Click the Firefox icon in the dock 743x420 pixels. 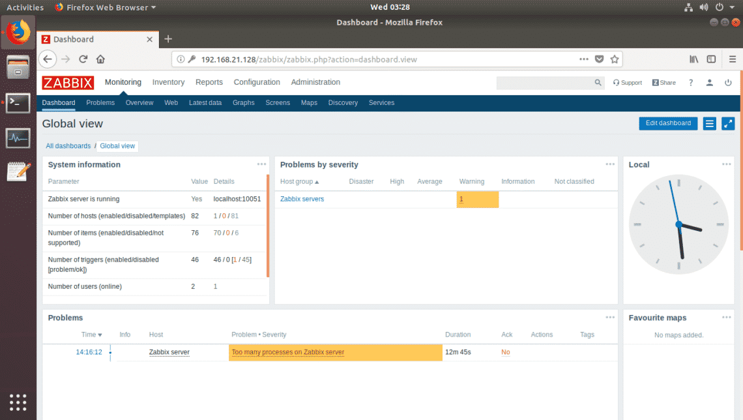(x=18, y=32)
